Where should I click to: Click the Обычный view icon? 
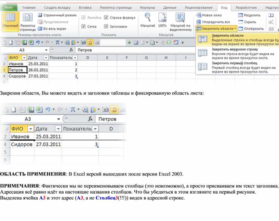10,21
